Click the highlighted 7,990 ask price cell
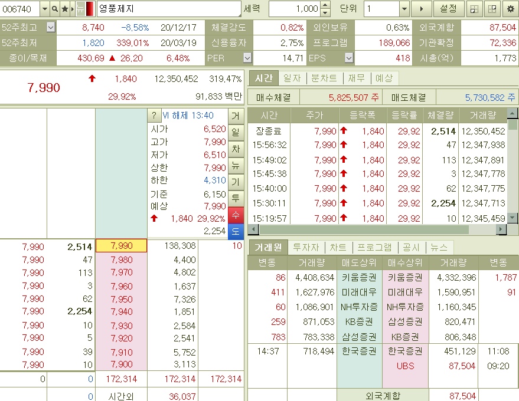The height and width of the screenshot is (401, 519). [121, 246]
